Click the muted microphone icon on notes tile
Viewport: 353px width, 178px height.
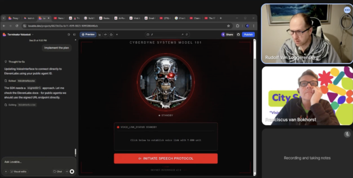coord(347,134)
